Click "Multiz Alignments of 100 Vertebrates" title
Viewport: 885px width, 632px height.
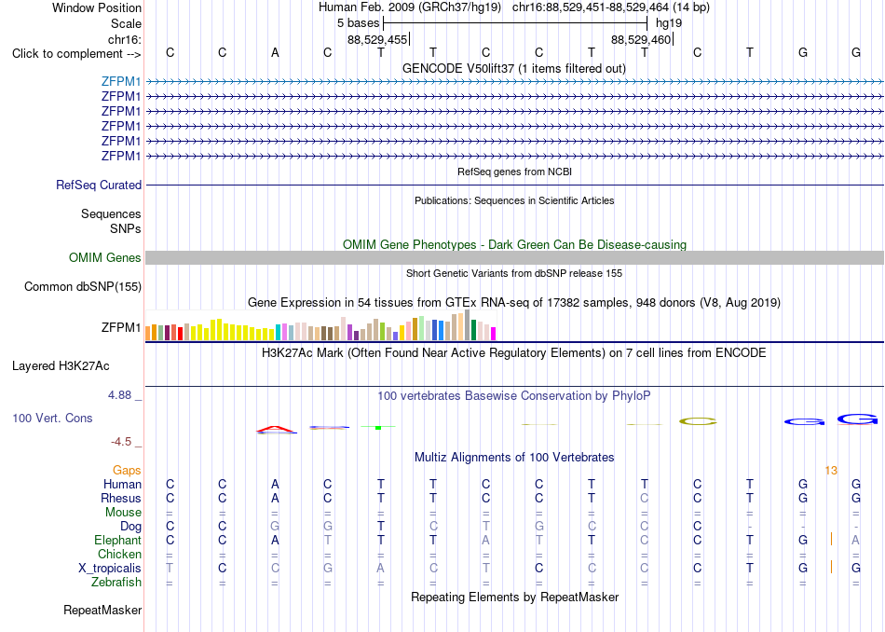514,458
